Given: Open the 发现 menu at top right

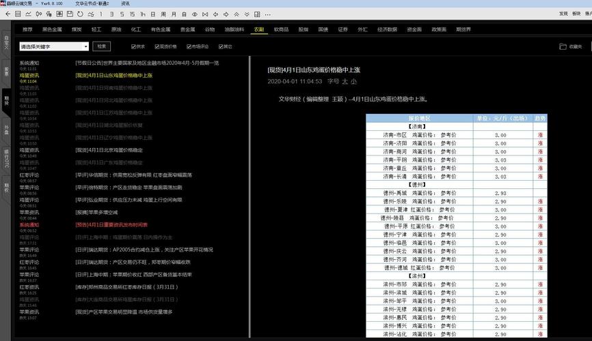Looking at the screenshot, I should point(563,14).
